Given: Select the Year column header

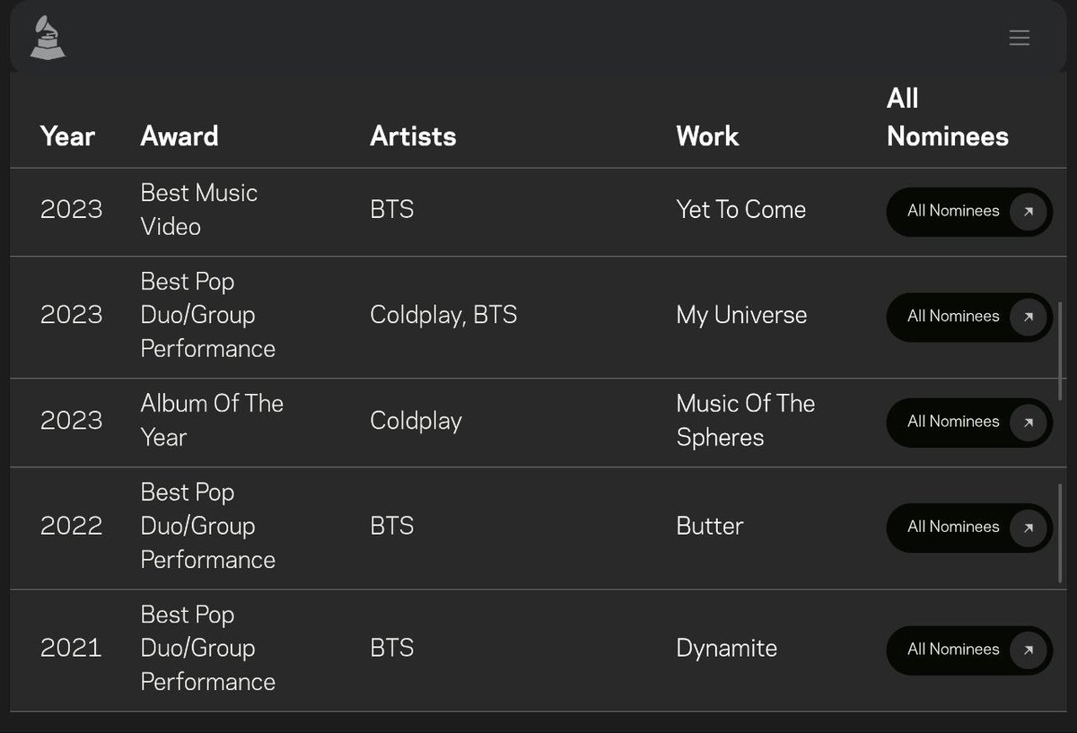Looking at the screenshot, I should pyautogui.click(x=67, y=136).
